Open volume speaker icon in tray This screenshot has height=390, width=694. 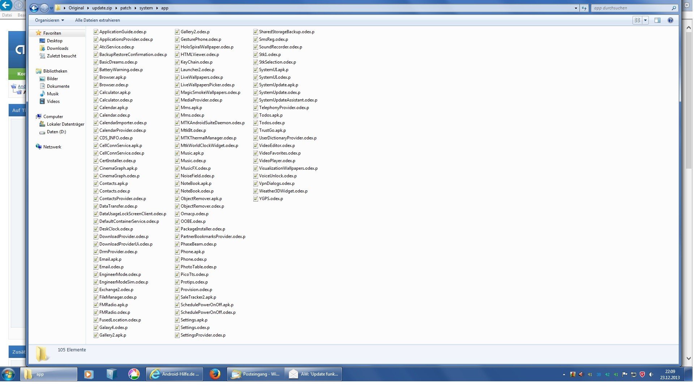click(x=651, y=374)
